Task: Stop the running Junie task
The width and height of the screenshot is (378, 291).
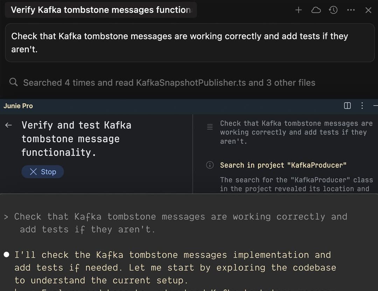Action: tap(43, 172)
